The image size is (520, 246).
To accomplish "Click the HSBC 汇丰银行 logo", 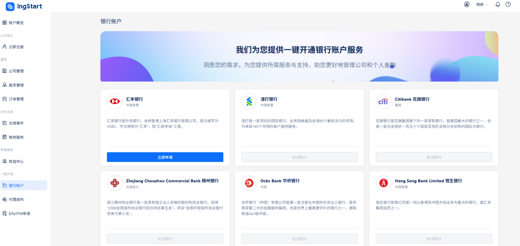I will coord(115,102).
